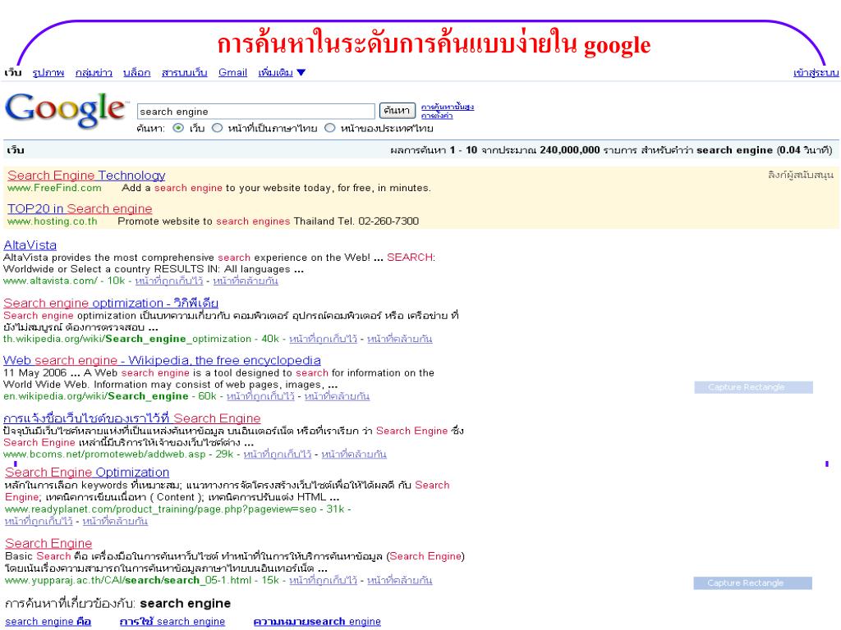Open the Search Engine Technology sponsored link

[86, 176]
